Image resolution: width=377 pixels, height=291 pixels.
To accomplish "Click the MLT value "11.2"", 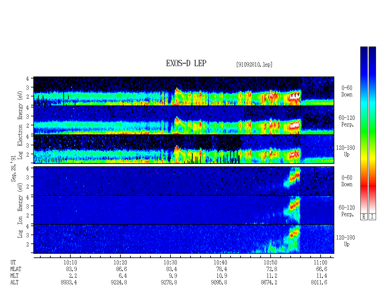I will click(x=272, y=276).
